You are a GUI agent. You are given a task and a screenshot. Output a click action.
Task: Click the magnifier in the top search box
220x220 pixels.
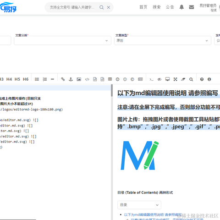[101, 7]
